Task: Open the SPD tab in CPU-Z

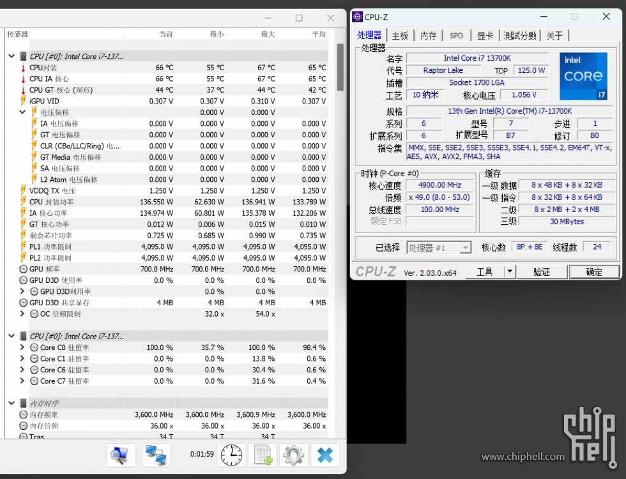Action: (456, 36)
